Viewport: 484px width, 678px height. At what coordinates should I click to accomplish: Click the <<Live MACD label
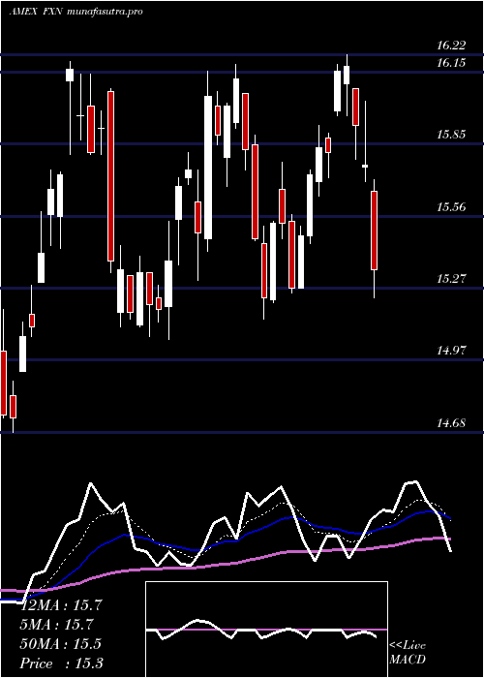(408, 652)
